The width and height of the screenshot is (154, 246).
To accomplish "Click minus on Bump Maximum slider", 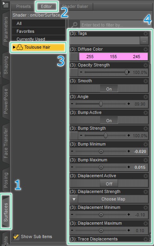I will (72, 167).
